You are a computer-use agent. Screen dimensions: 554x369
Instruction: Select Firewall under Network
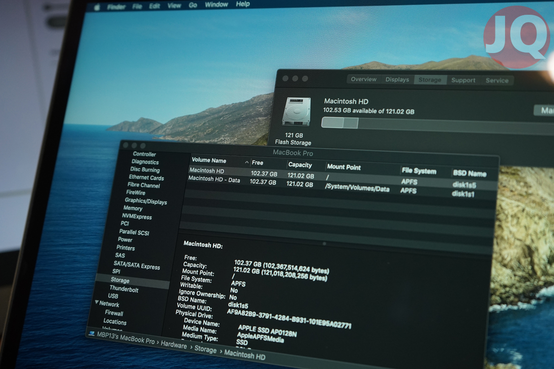(114, 313)
